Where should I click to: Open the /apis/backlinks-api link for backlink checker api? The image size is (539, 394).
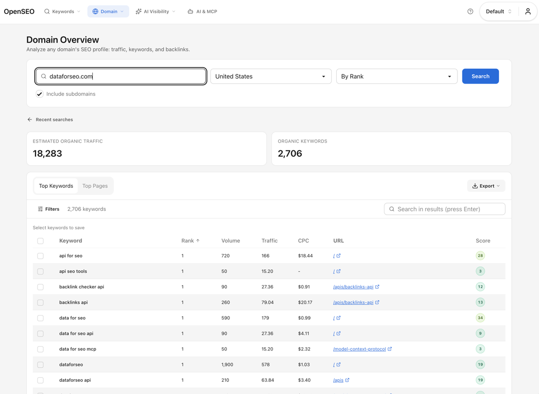click(x=353, y=286)
